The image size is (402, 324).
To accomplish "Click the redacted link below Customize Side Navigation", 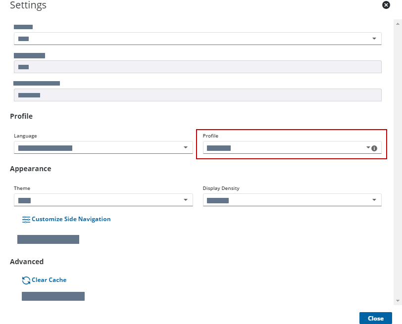I will point(48,239).
